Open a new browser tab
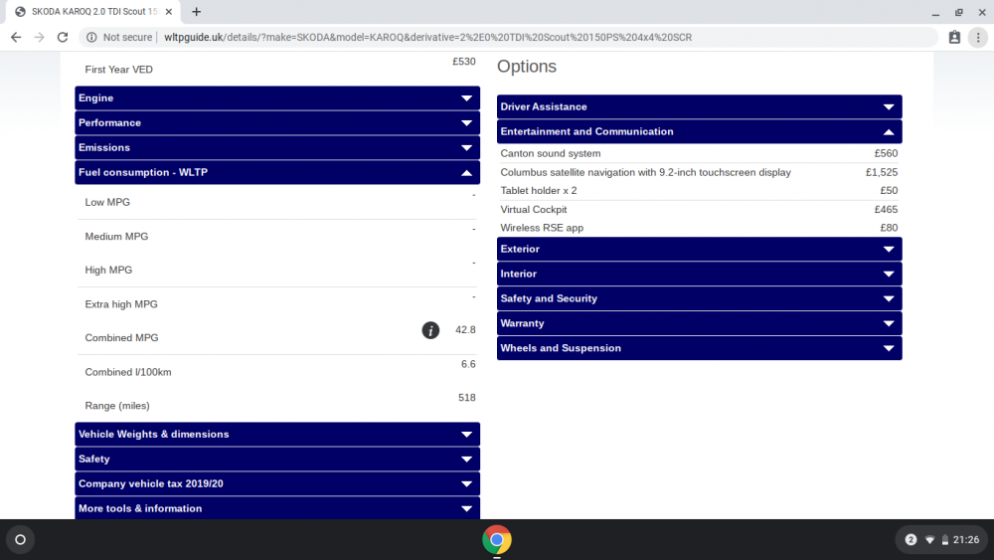 (197, 11)
